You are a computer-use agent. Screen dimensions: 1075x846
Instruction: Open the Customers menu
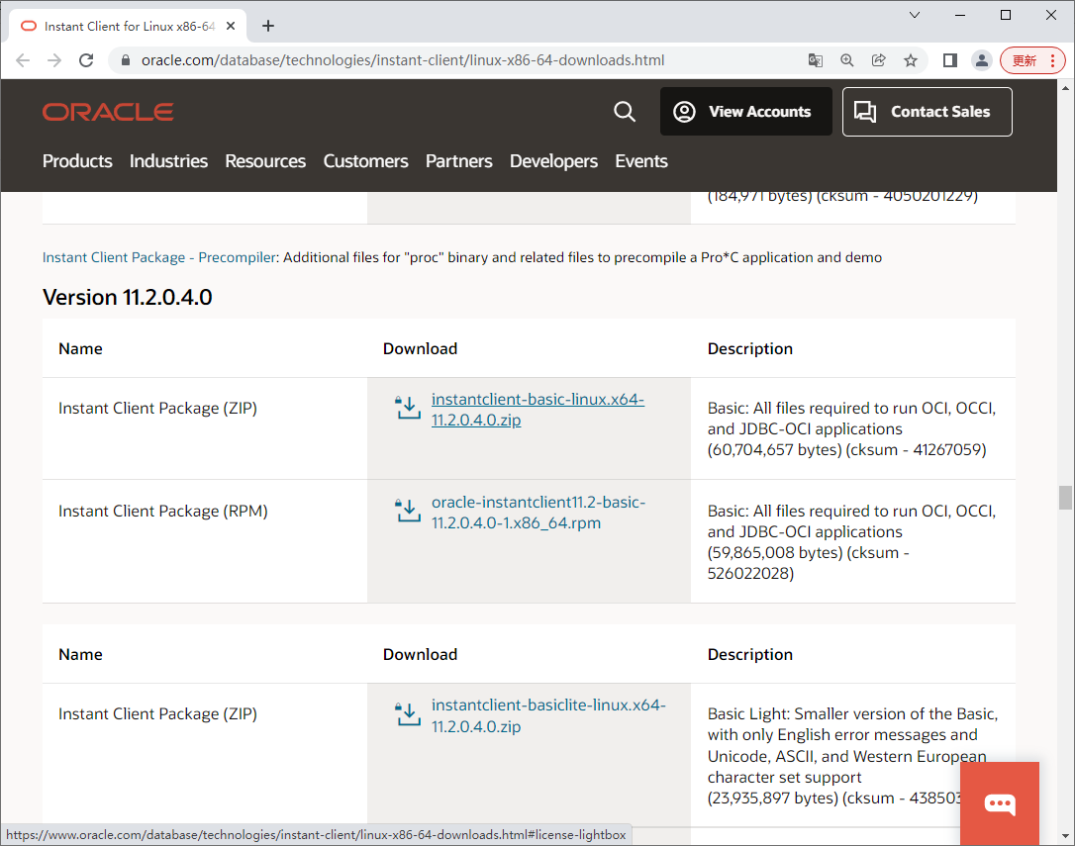366,161
